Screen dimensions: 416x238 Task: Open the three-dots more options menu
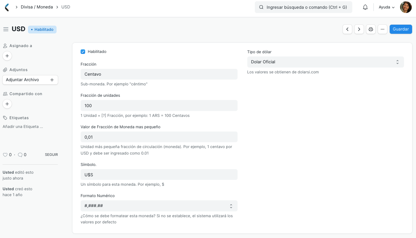[383, 29]
